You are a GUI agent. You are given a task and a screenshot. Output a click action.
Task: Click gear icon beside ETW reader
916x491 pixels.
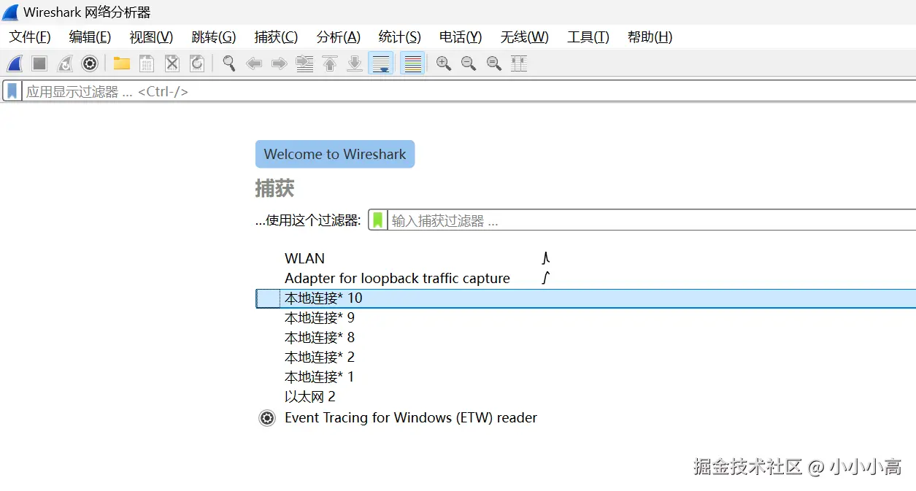(267, 418)
